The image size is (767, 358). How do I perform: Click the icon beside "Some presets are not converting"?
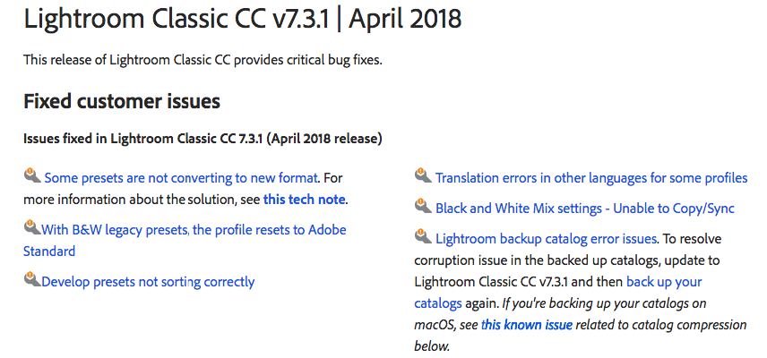pos(31,175)
